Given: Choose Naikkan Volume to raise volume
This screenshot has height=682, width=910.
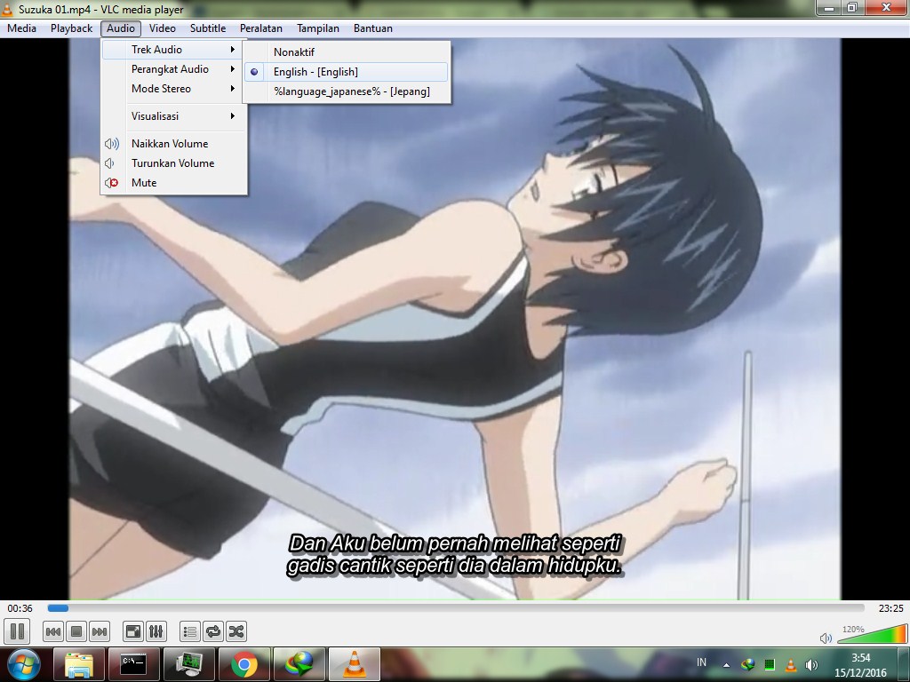Looking at the screenshot, I should (x=174, y=144).
